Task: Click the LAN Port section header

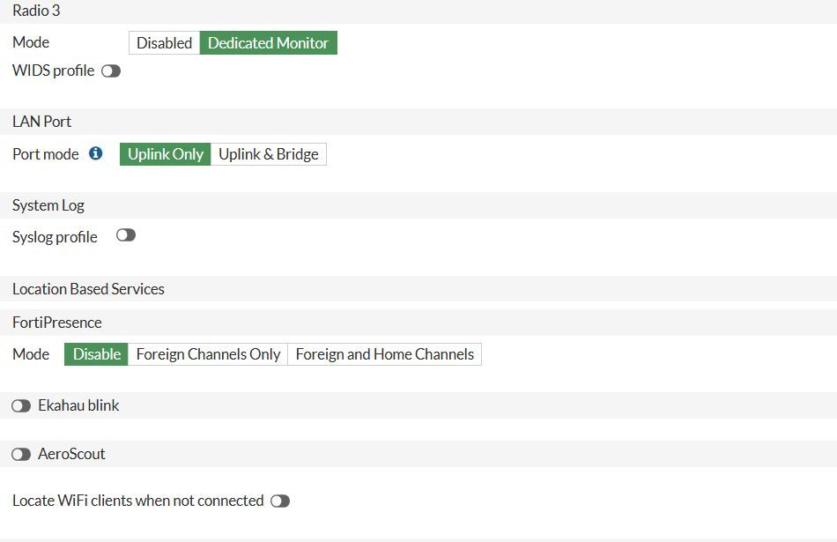Action: [41, 122]
